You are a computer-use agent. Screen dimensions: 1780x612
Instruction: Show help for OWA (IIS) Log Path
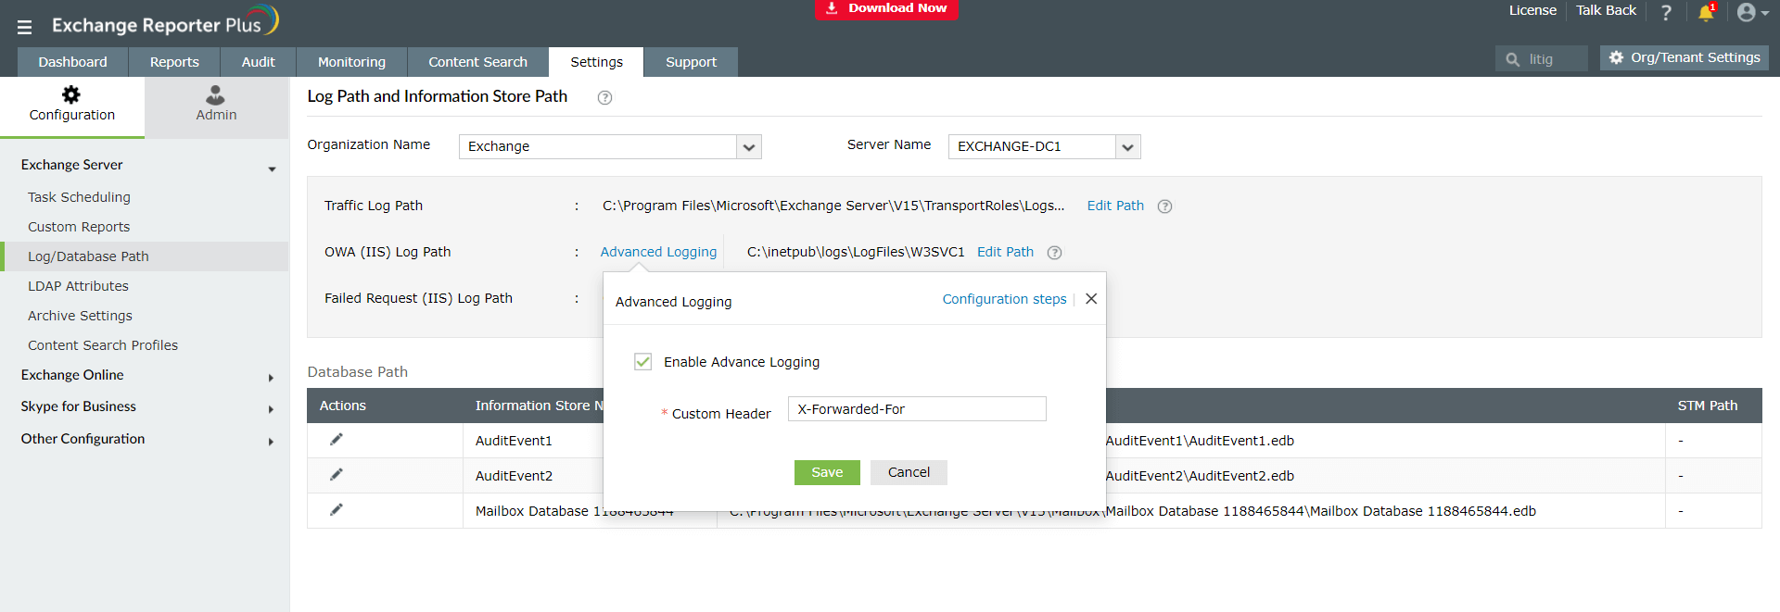pos(1054,253)
